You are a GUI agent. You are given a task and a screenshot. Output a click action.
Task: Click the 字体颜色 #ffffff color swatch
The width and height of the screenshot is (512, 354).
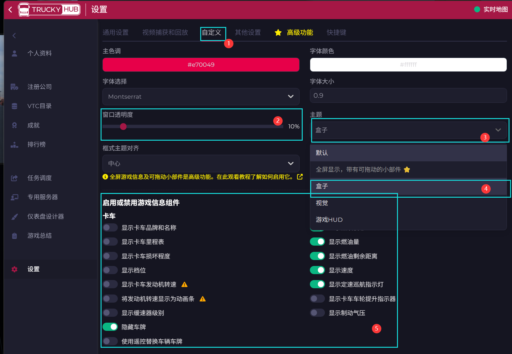(408, 65)
